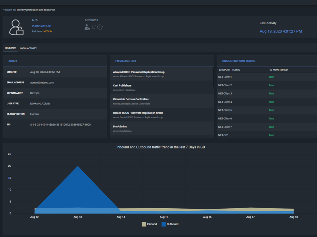Toggle the Inbound legend color box

click(144, 224)
